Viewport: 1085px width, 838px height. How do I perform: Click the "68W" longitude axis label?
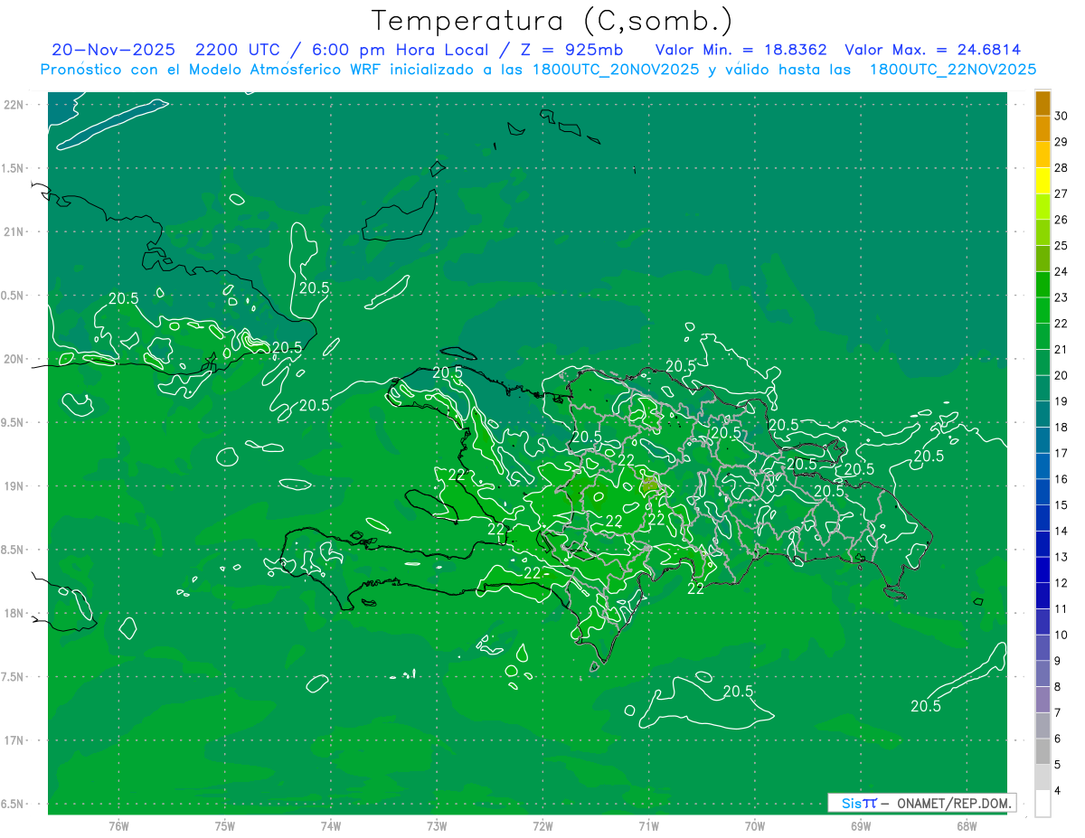[967, 825]
